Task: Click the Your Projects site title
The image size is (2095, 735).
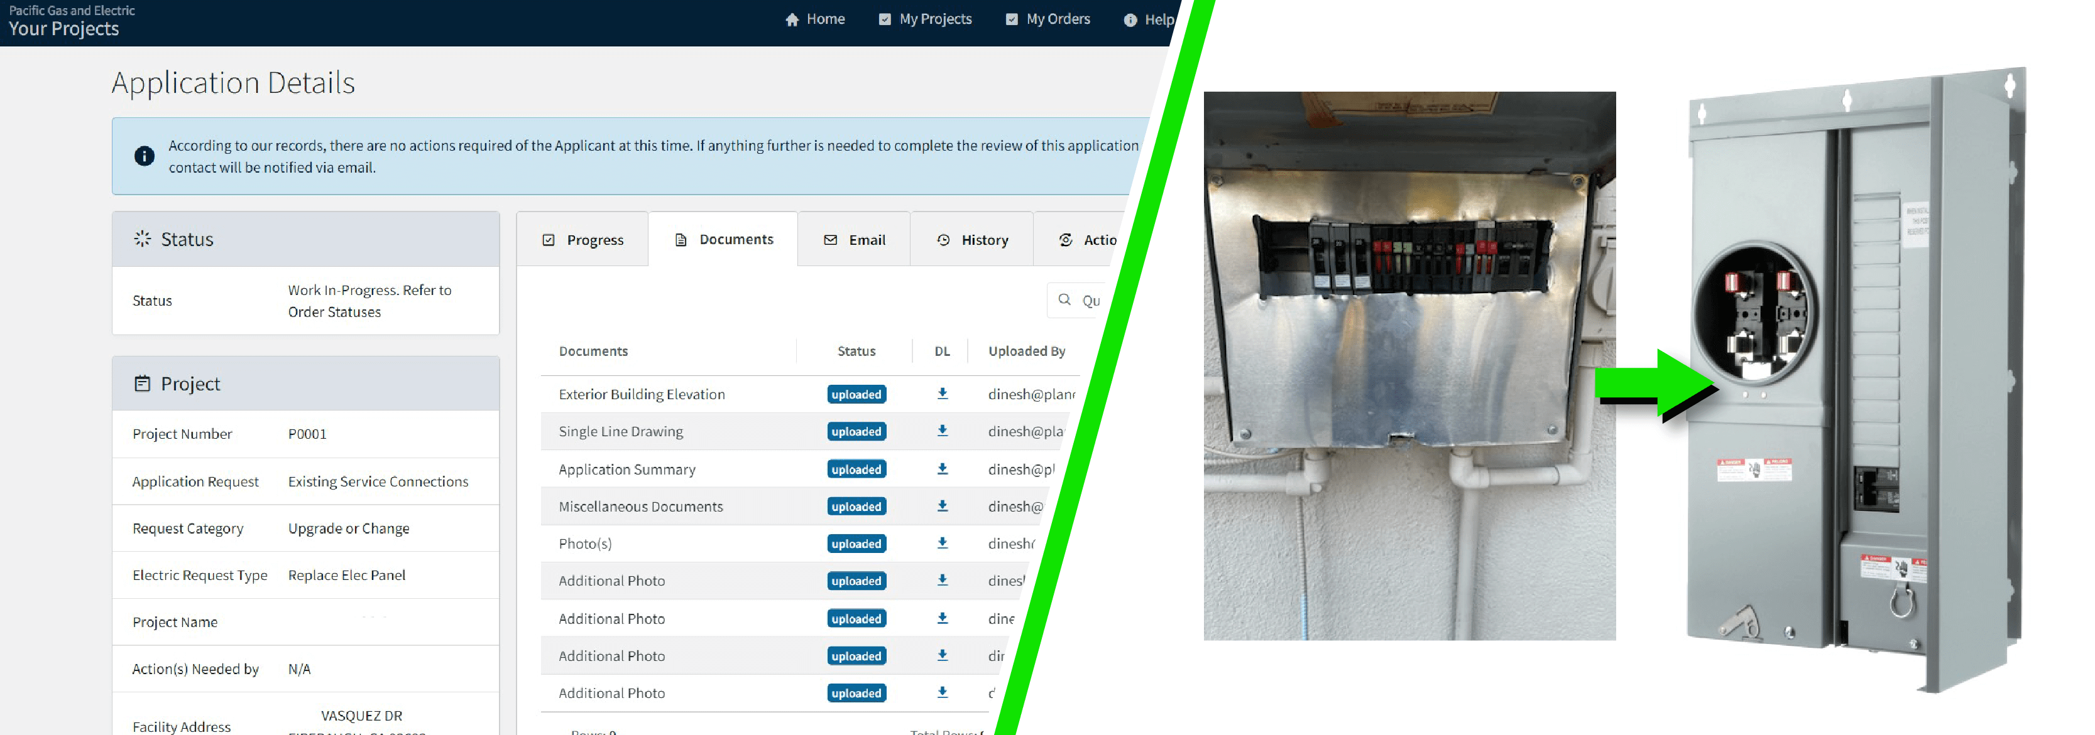Action: point(64,30)
